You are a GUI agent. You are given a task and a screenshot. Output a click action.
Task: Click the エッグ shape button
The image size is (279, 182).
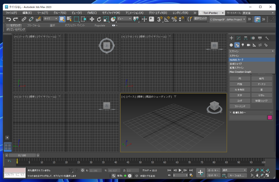pyautogui.click(x=240, y=101)
